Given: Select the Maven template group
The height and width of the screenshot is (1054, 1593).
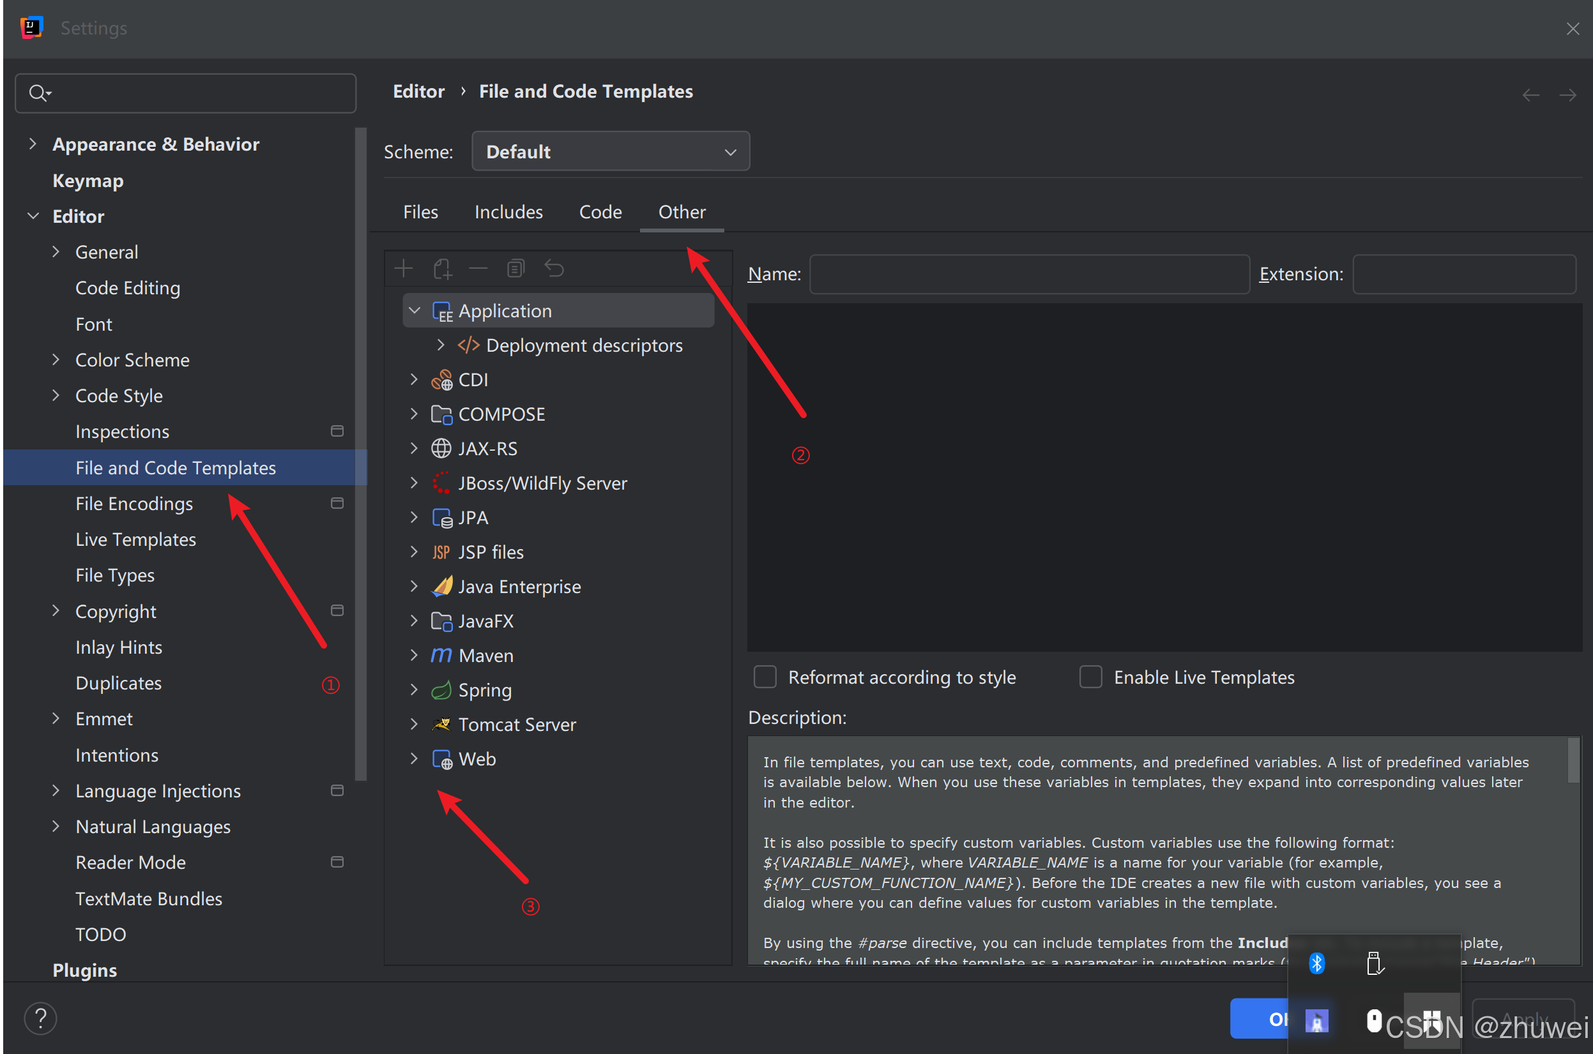Looking at the screenshot, I should [485, 656].
